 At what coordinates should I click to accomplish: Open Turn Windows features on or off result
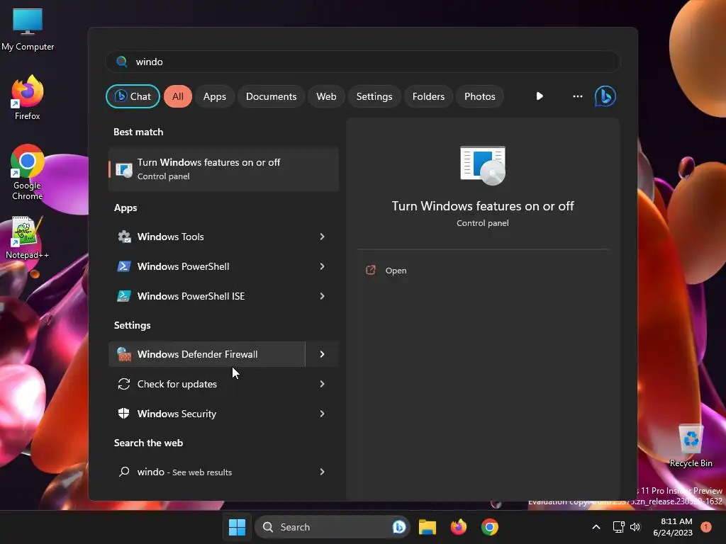(223, 169)
